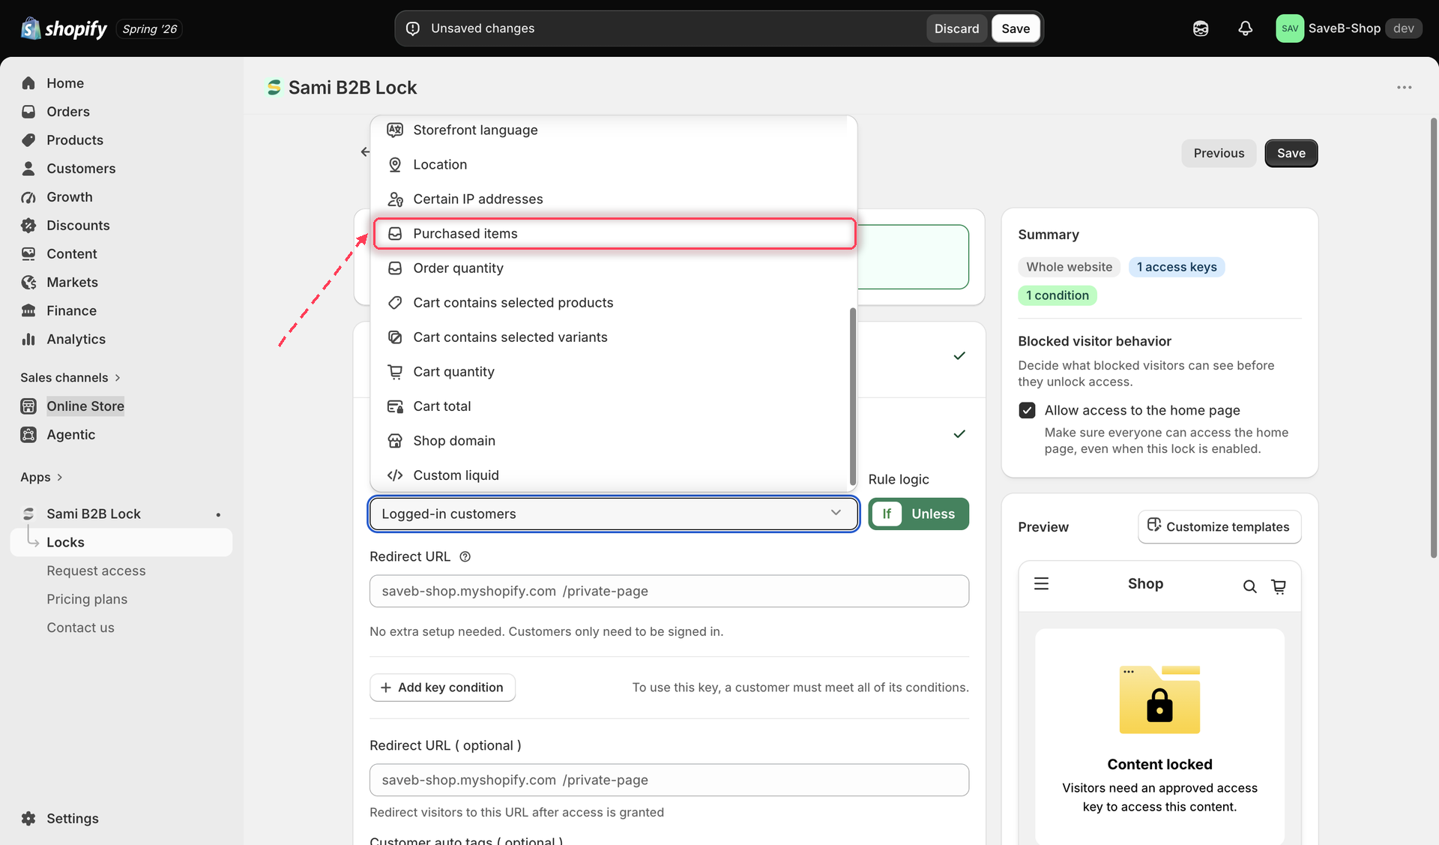
Task: Click the Discounts badge icon in the sidebar
Action: (28, 226)
